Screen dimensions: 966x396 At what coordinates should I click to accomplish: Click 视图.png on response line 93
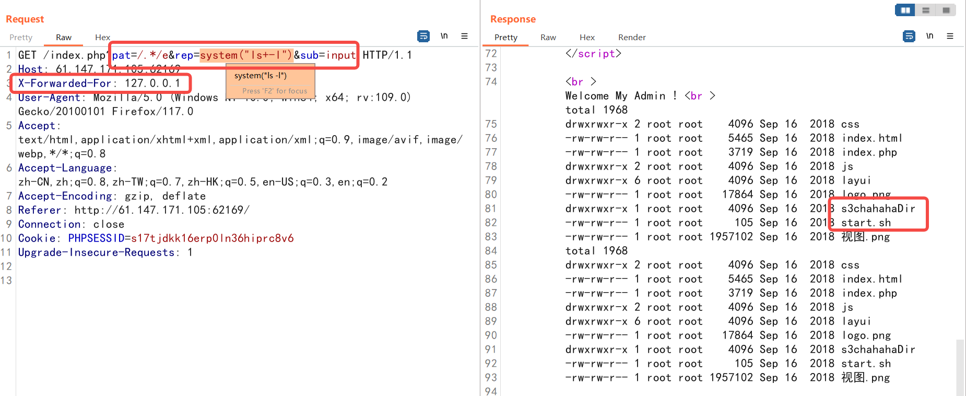[865, 378]
